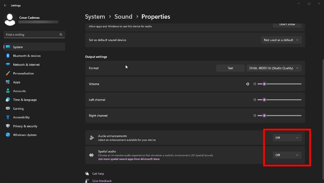Click the search magnifier icon in Find a setting
Image resolution: width=324 pixels, height=183 pixels.
pos(61,35)
